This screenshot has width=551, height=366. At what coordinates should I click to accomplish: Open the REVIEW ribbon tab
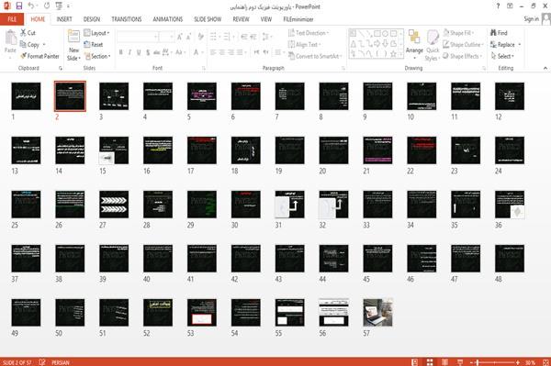[241, 19]
